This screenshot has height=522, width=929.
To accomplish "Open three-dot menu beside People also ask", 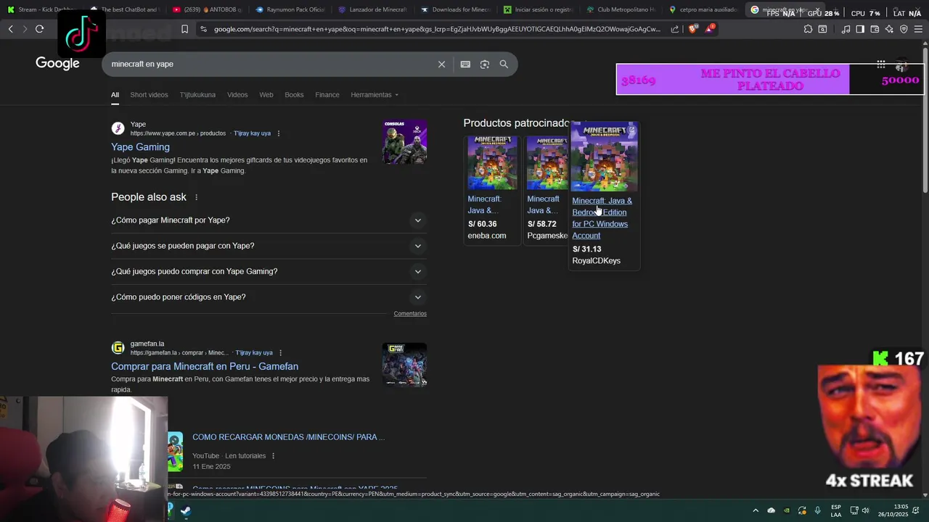I will tap(196, 197).
